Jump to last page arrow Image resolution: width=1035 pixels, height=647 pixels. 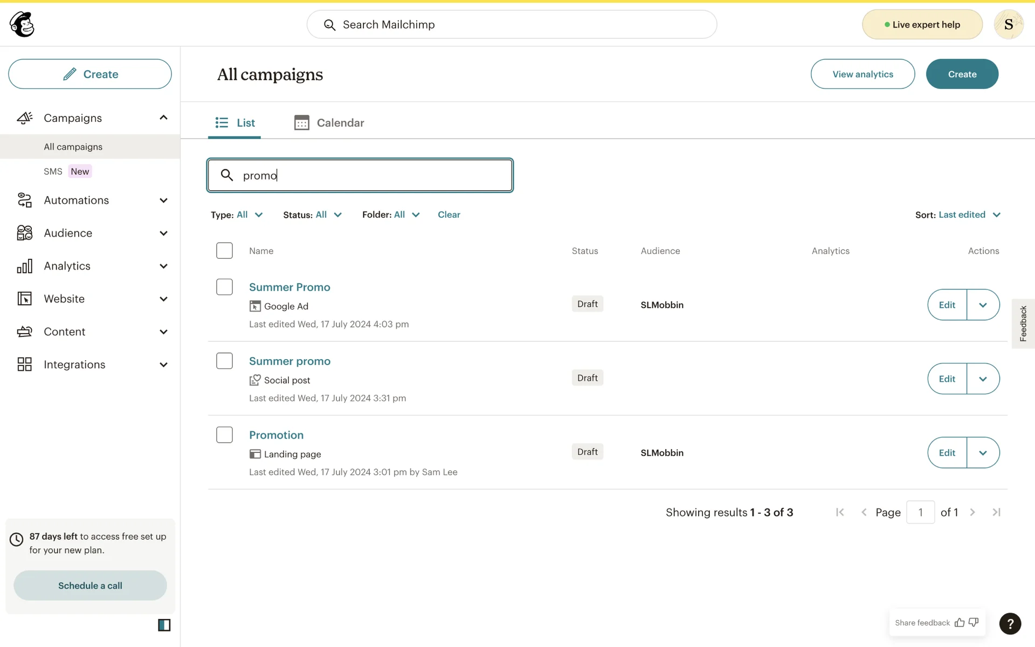tap(996, 512)
